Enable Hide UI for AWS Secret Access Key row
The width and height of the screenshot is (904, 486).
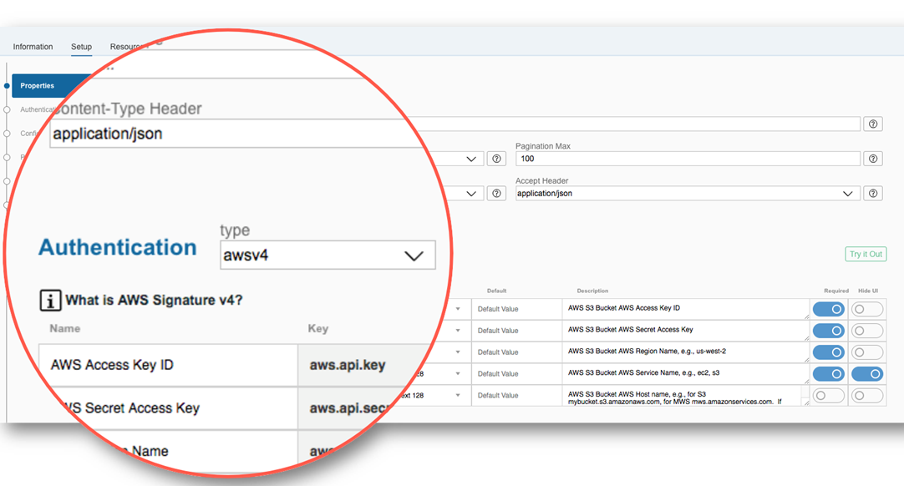[868, 331]
